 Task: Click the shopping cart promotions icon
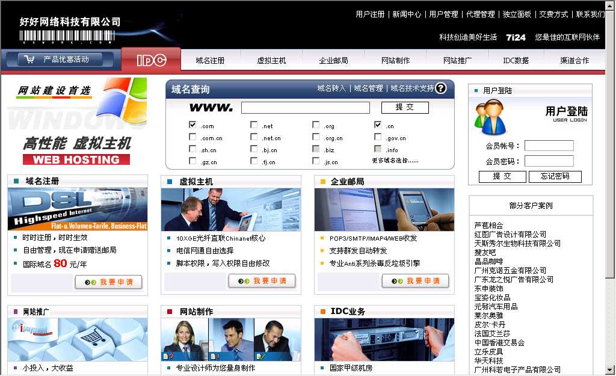28,60
